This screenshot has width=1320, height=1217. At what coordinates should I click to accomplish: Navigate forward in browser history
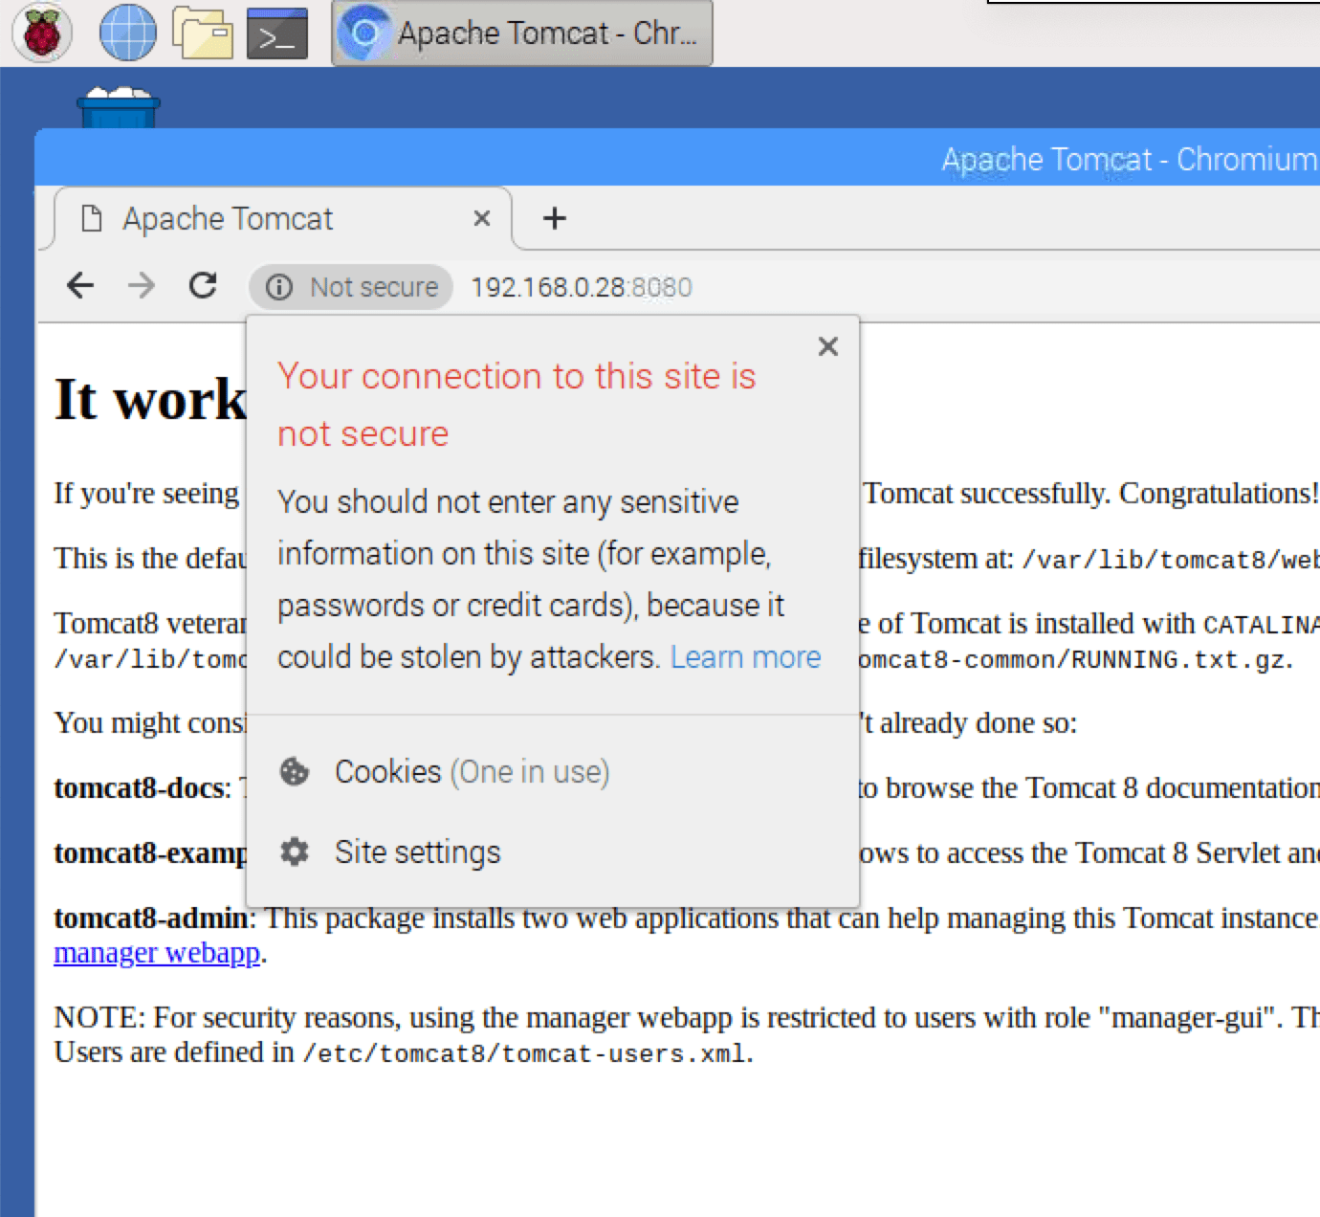click(141, 285)
